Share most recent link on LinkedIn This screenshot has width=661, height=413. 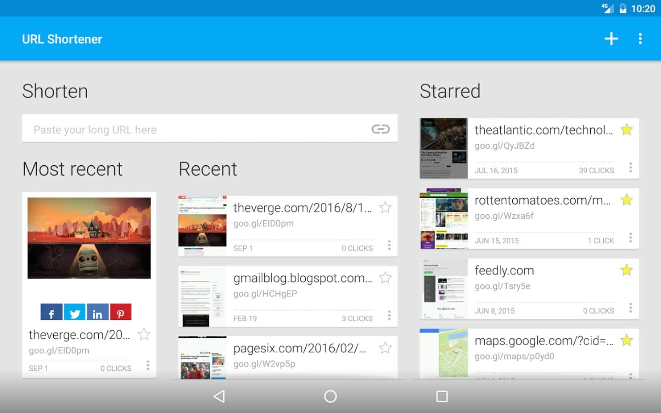[97, 313]
